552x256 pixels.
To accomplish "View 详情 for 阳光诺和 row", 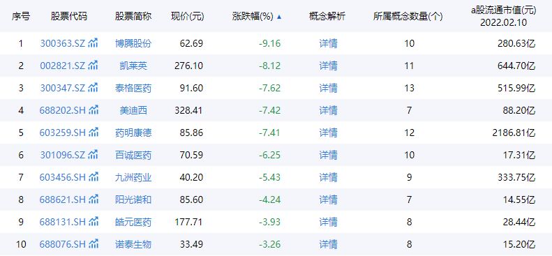I will 328,199.
